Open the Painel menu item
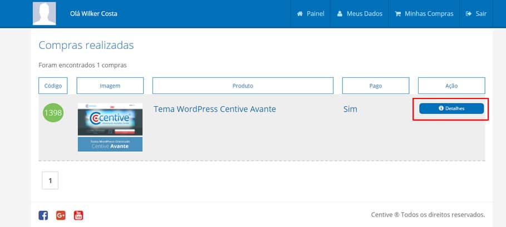Image resolution: width=506 pixels, height=227 pixels. click(x=311, y=14)
